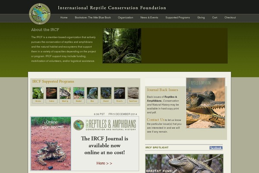Open the Sand Dune lizard thumbnail
Viewport: 259px width, 173px height.
click(133, 93)
